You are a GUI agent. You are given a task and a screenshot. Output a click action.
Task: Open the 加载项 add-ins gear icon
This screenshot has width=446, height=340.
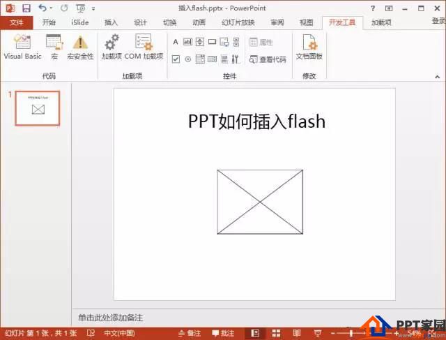[111, 47]
